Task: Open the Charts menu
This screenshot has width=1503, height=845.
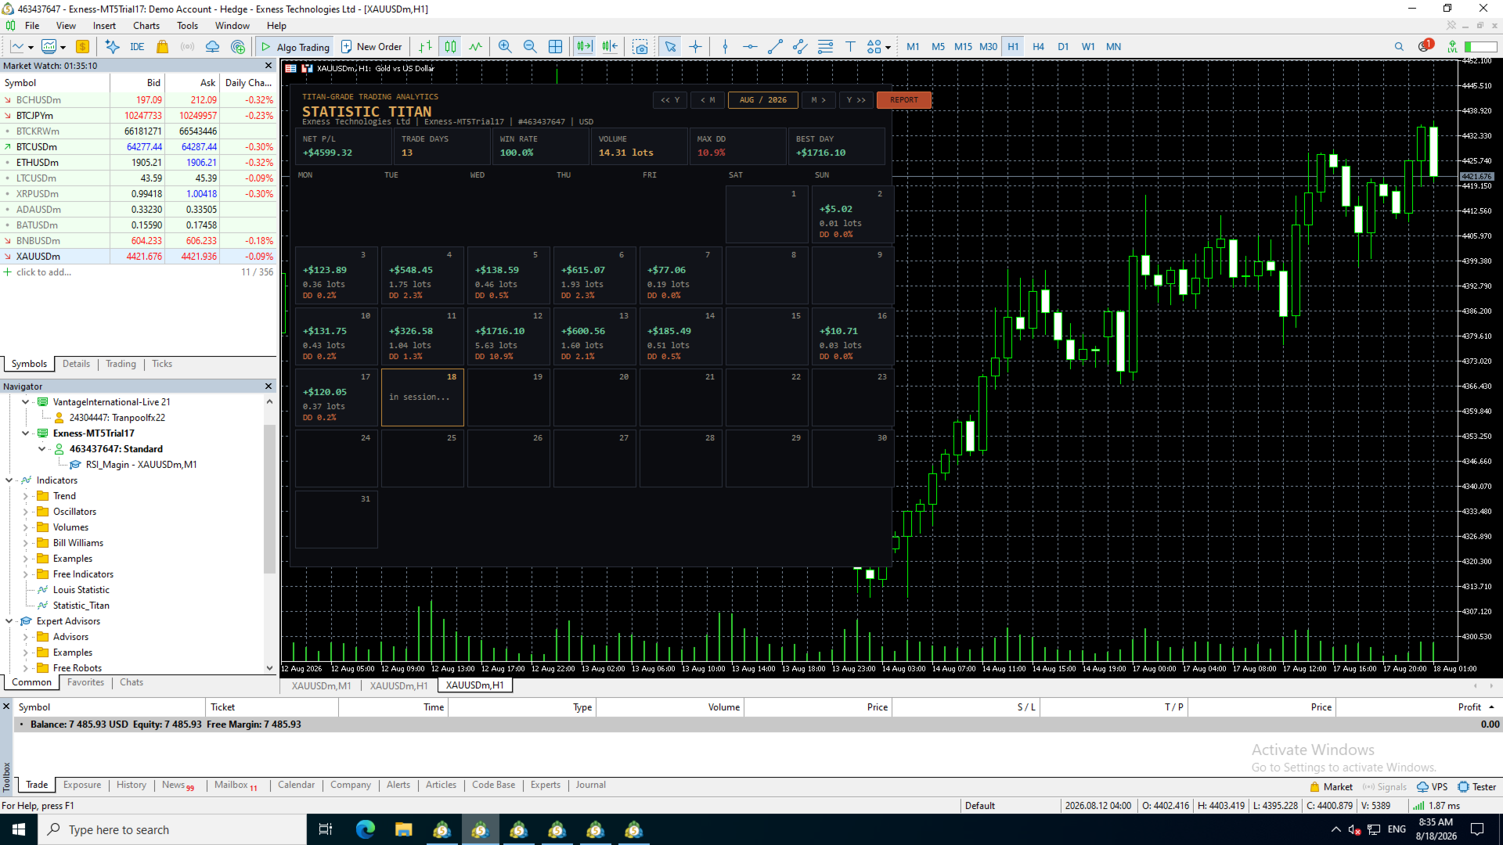Action: [146, 26]
